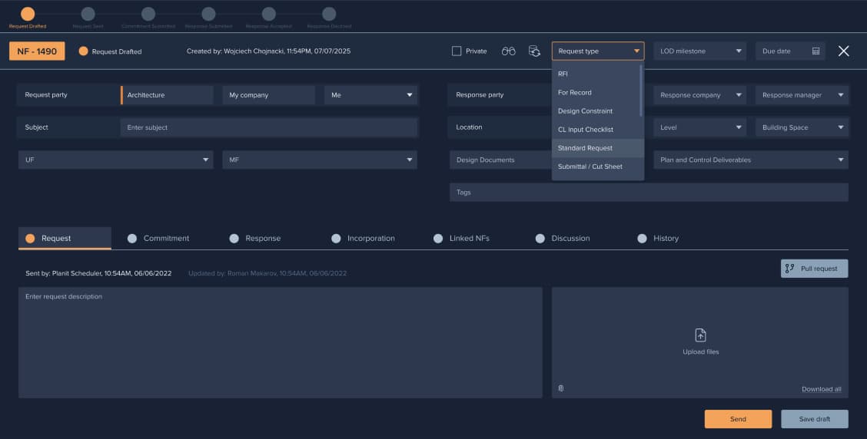Click the Pull request button
This screenshot has height=439, width=867.
(814, 269)
